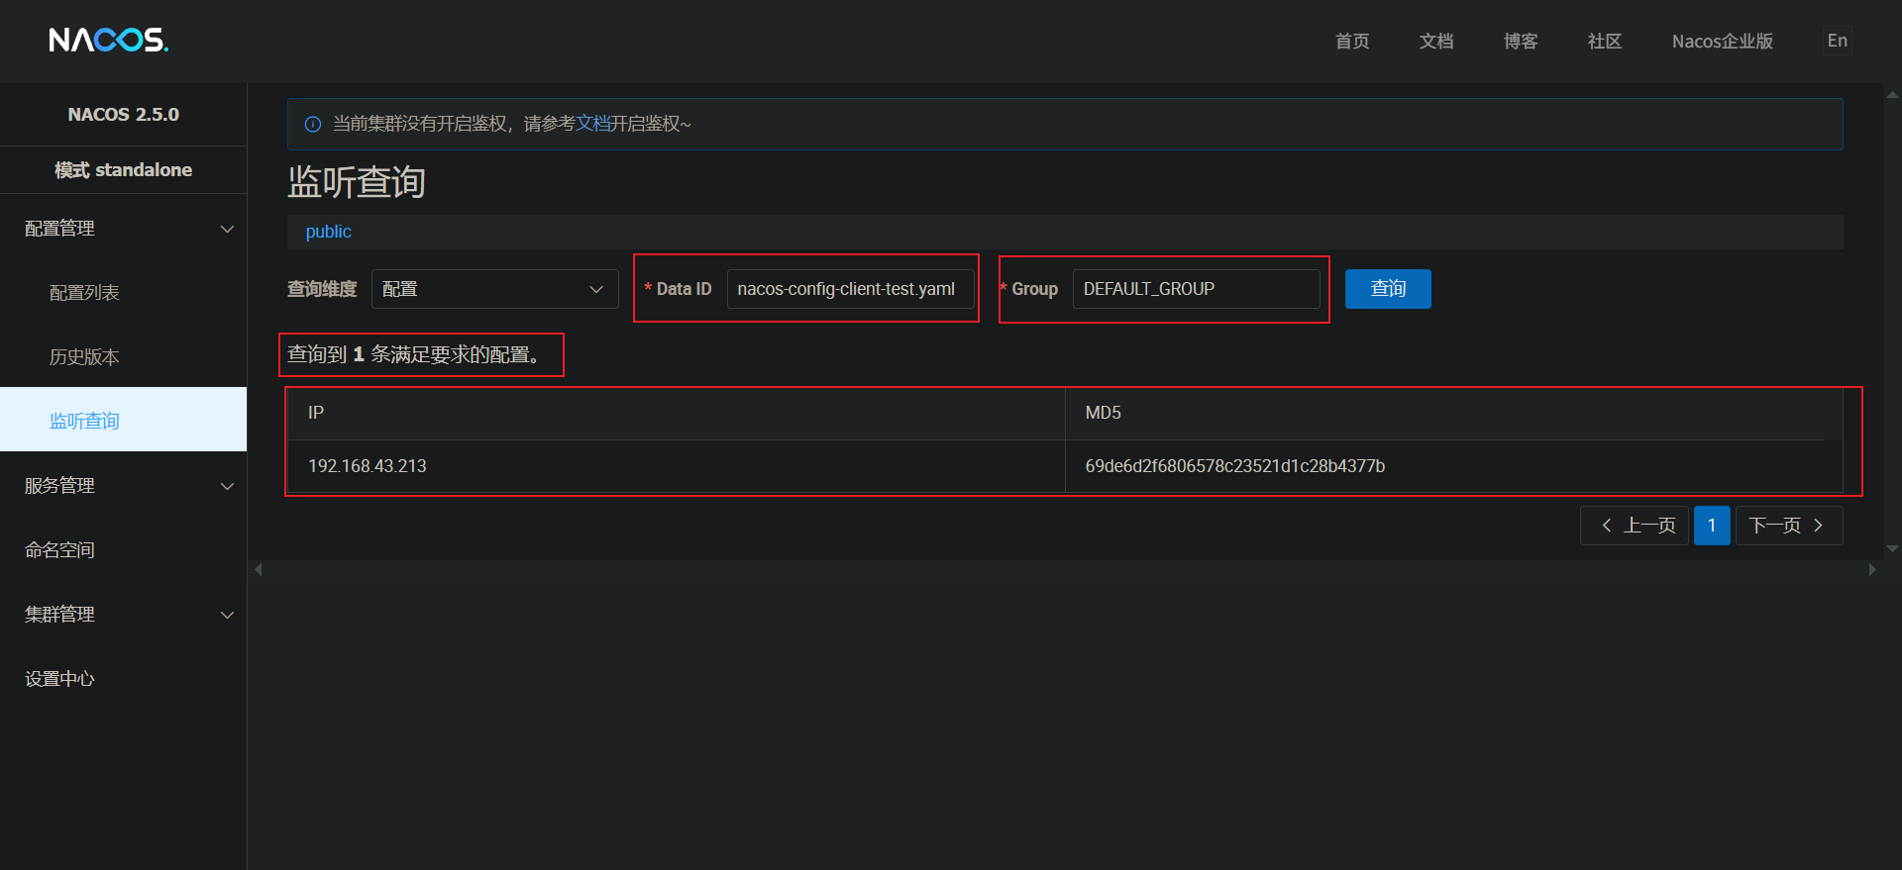The image size is (1902, 870).
Task: Open 设置中心 in the sidebar
Action: click(x=59, y=679)
